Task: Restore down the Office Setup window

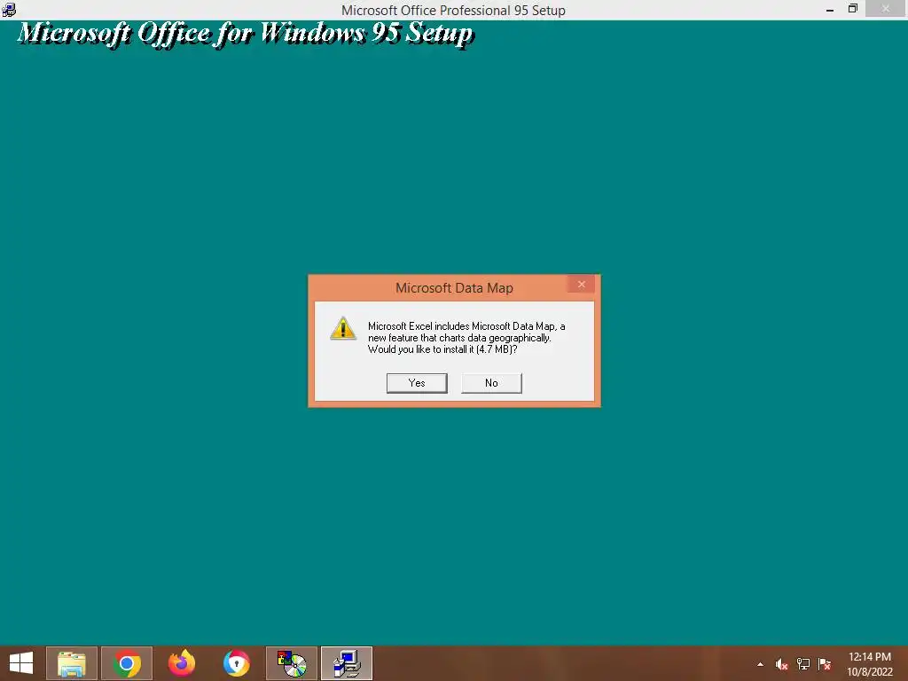Action: click(852, 9)
